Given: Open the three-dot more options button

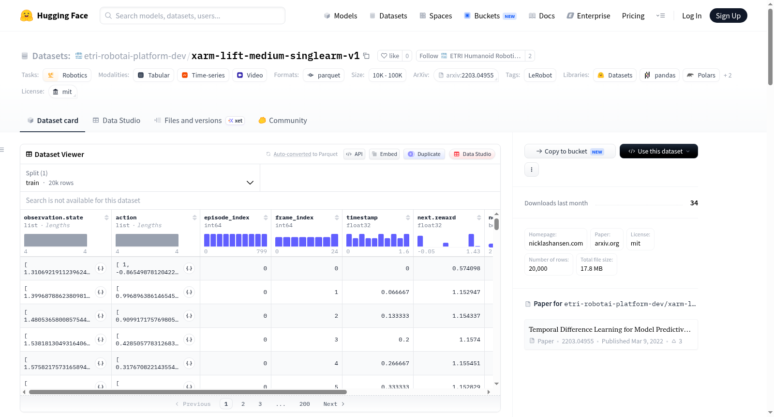Looking at the screenshot, I should 532,170.
